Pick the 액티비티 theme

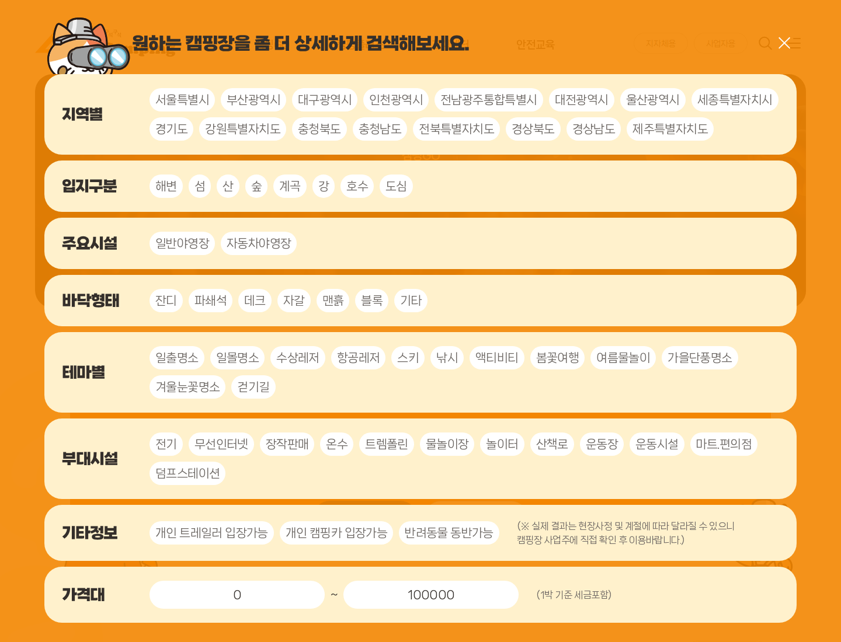pyautogui.click(x=497, y=358)
